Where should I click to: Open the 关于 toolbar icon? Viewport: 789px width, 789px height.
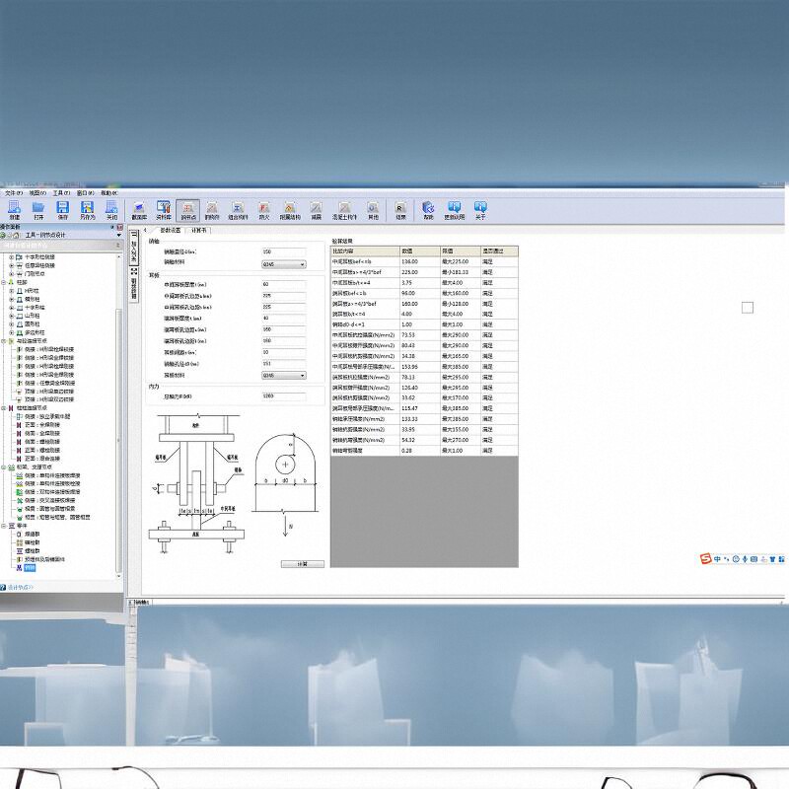pyautogui.click(x=478, y=208)
